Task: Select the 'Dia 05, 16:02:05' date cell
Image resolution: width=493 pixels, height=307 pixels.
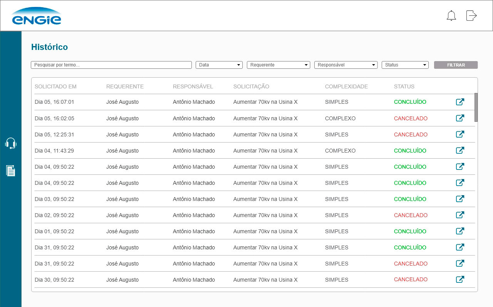Action: tap(54, 118)
